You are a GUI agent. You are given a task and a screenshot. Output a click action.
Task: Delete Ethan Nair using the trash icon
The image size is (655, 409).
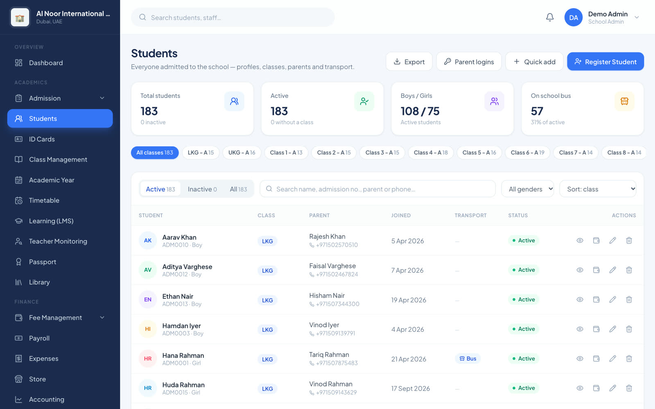tap(629, 299)
